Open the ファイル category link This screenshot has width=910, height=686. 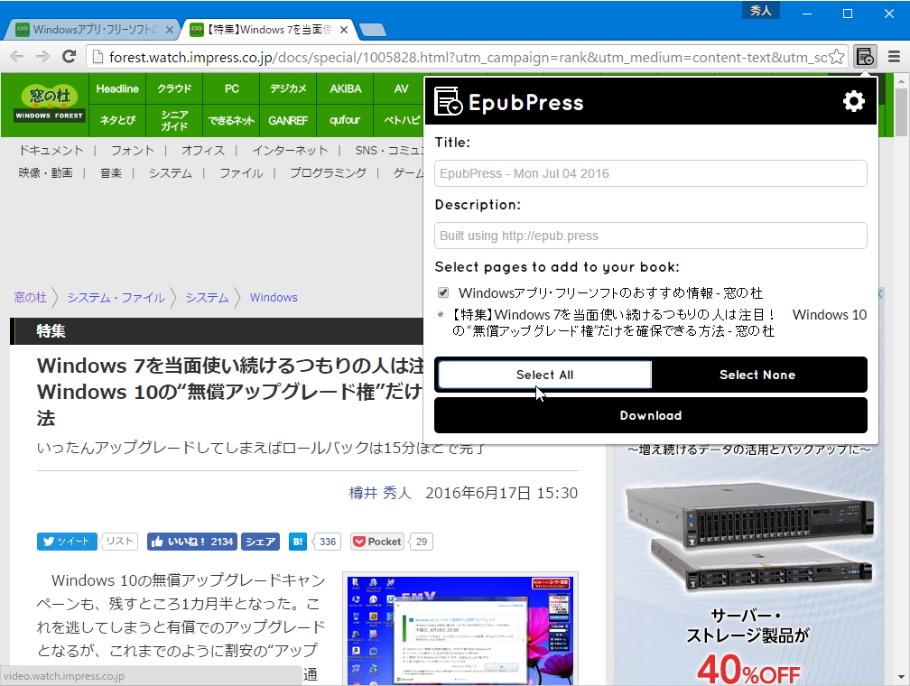(x=241, y=173)
